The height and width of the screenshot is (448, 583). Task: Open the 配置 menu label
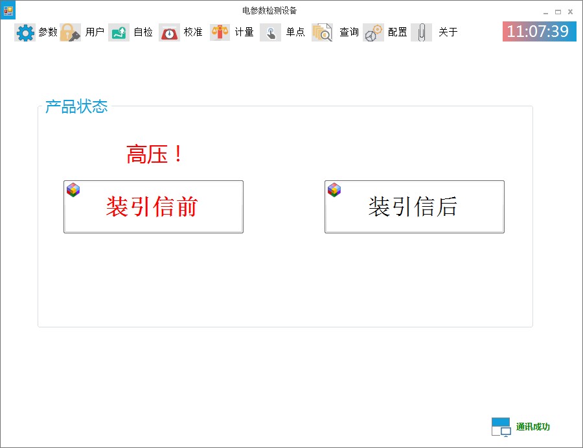[x=398, y=32]
